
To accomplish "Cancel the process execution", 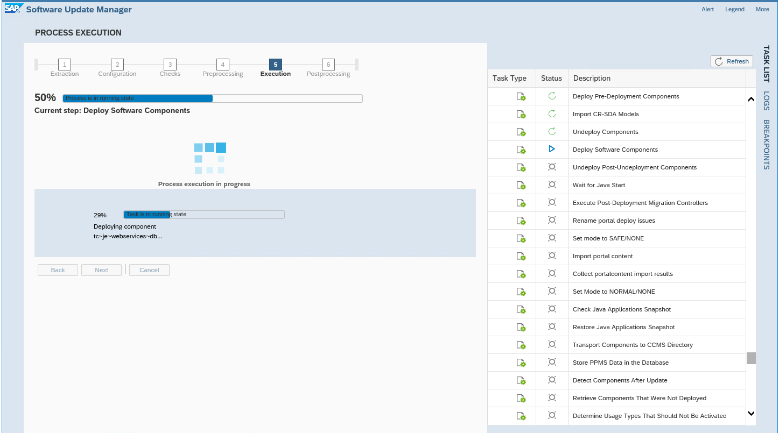I will [149, 270].
